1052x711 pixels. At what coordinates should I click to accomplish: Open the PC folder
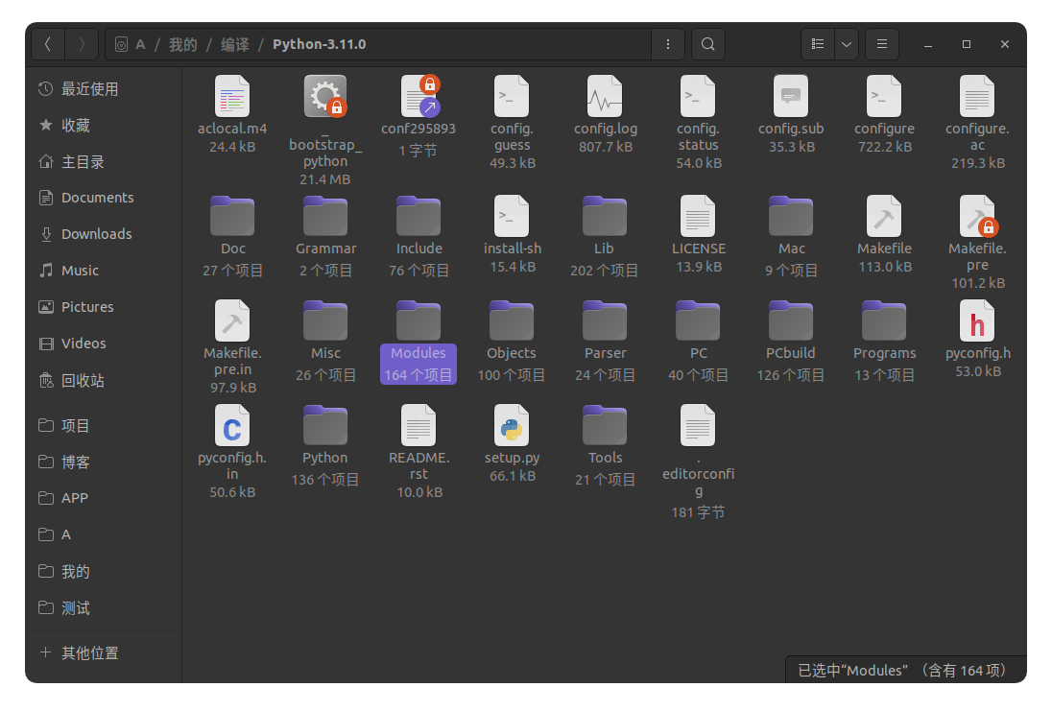point(698,320)
